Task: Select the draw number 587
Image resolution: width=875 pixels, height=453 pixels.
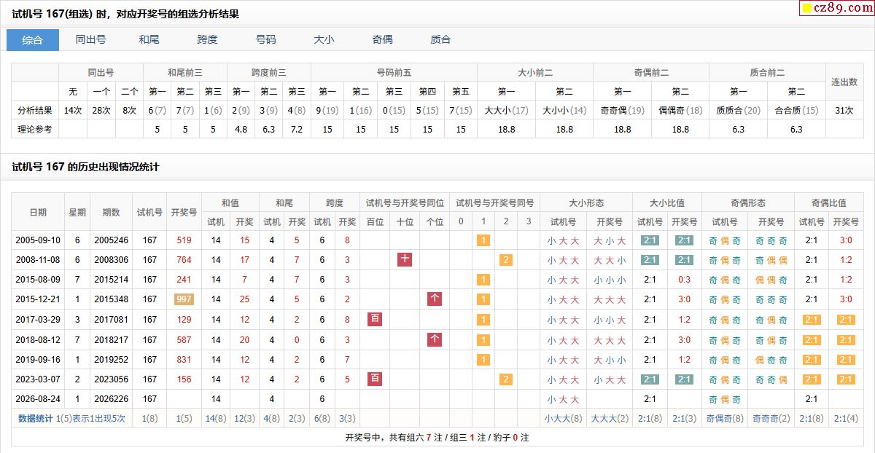Action: click(184, 339)
